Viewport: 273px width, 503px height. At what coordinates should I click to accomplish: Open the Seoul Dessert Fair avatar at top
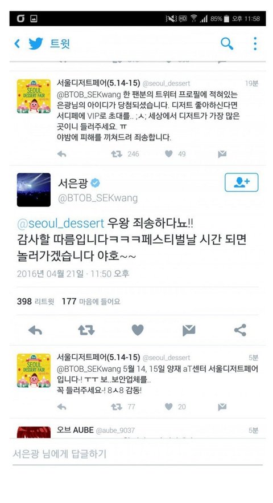pos(34,96)
